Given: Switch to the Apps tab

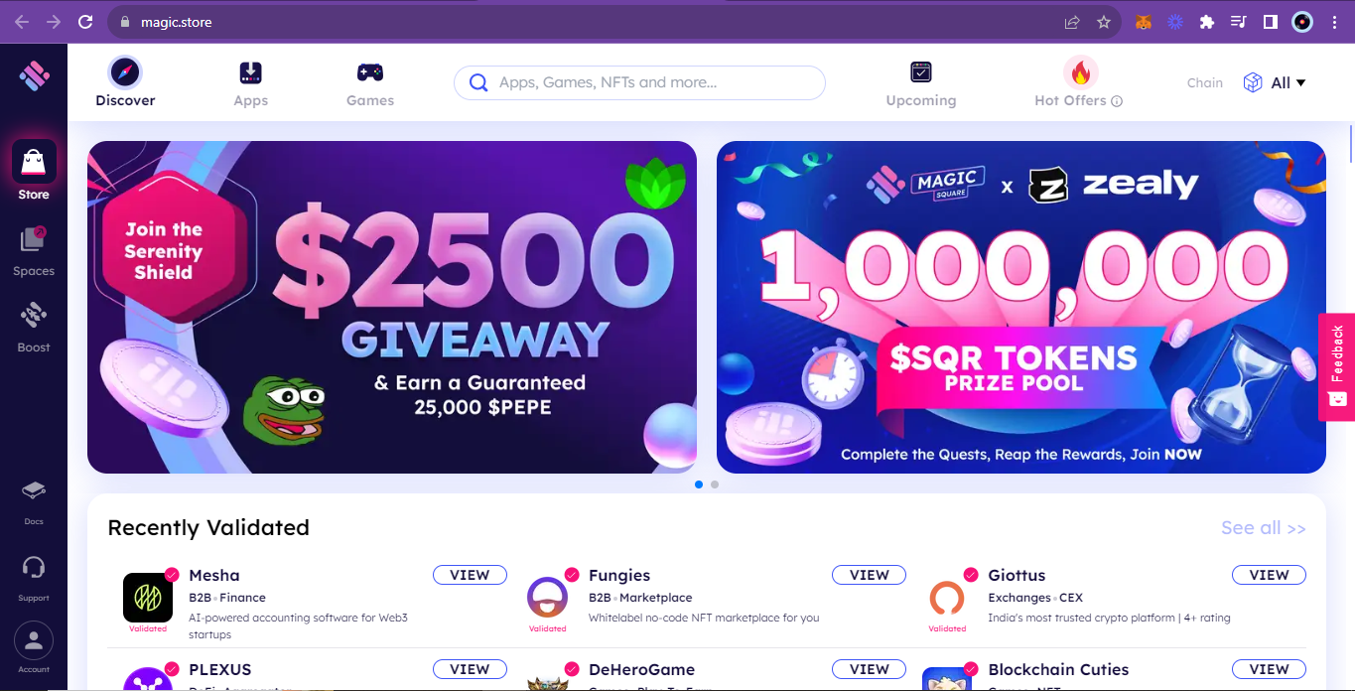Looking at the screenshot, I should click(x=251, y=84).
